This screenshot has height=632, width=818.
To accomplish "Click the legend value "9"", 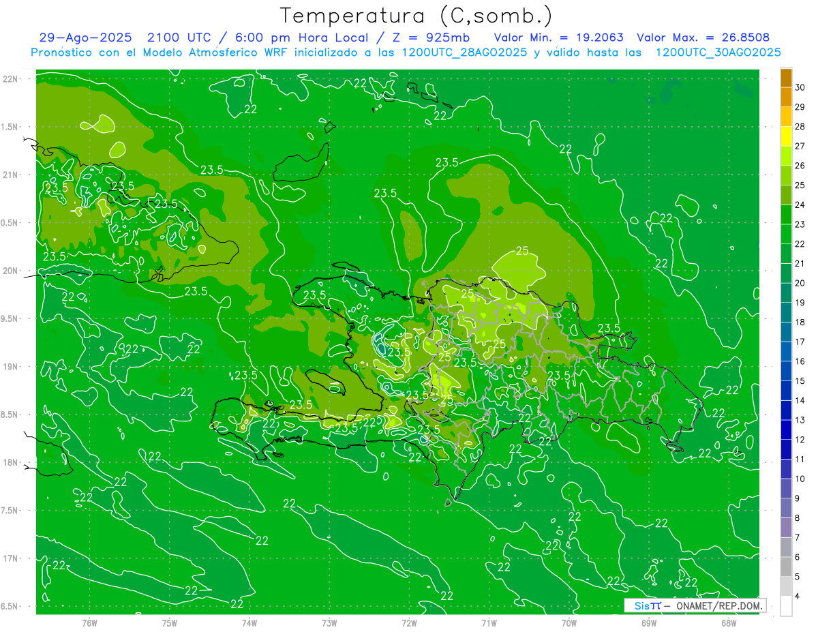I will point(798,498).
